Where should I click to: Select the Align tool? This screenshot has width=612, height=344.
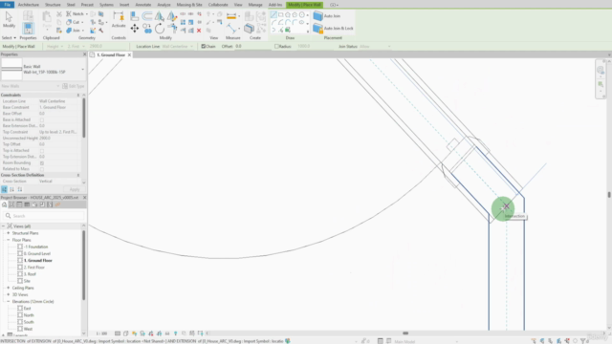point(134,16)
